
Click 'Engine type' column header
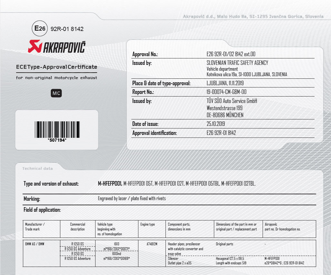tap(147, 224)
